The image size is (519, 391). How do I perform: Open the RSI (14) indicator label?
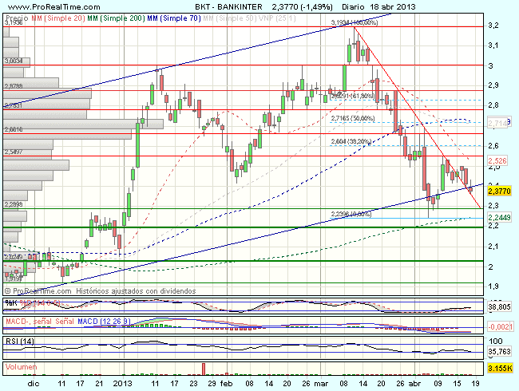[x=16, y=342]
